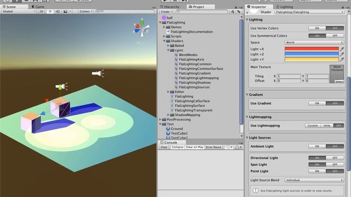Clear the console log

164,147
